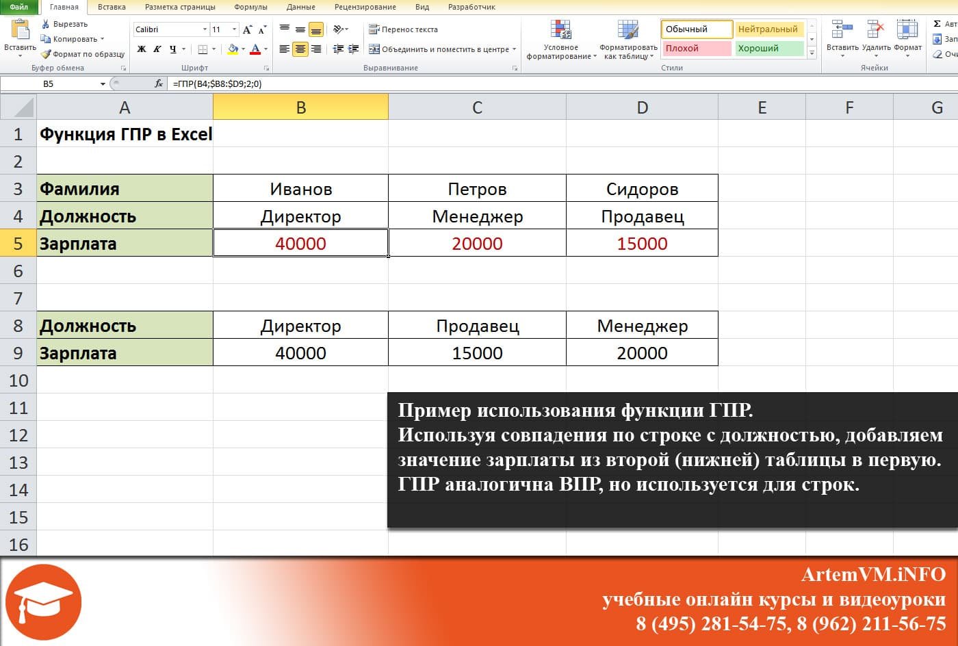Viewport: 958px width, 646px height.
Task: Apply the Плохой cell style
Action: pyautogui.click(x=697, y=49)
